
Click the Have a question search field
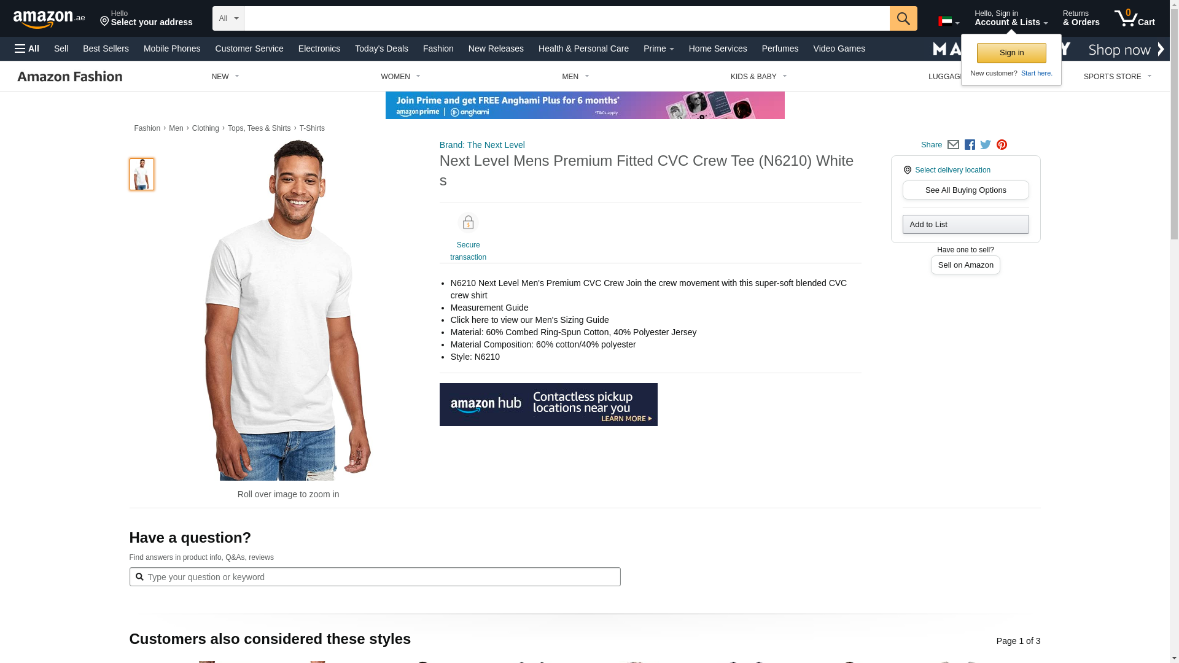click(375, 577)
